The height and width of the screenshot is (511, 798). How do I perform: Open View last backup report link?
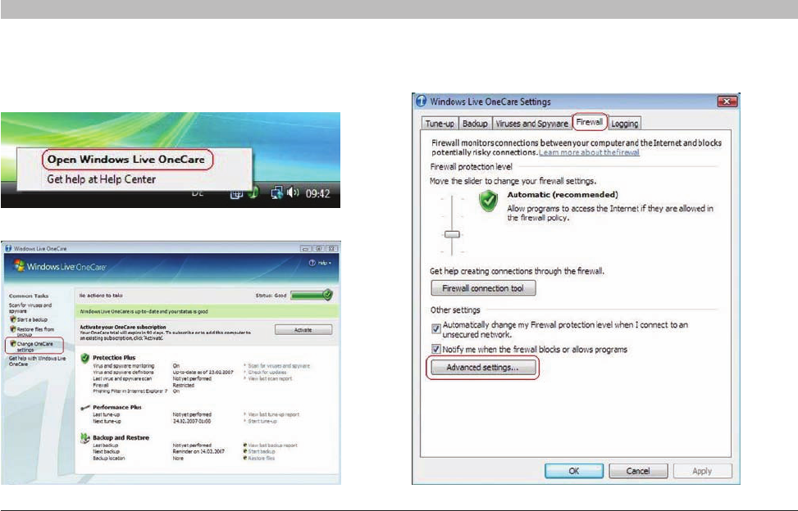click(x=272, y=445)
